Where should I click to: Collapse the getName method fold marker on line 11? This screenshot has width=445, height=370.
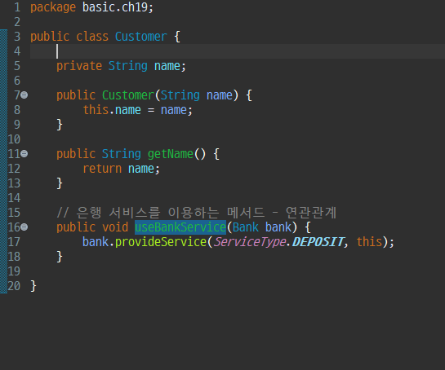tap(24, 153)
